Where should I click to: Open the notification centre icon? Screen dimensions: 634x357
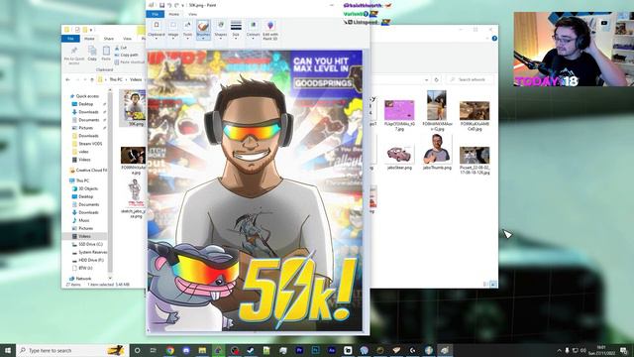point(624,350)
